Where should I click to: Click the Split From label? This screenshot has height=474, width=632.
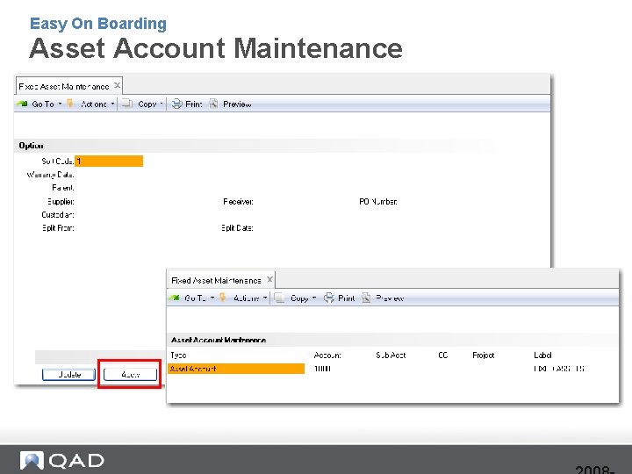[x=58, y=227]
